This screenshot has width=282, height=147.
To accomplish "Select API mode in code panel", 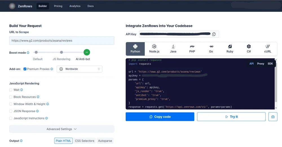I will tap(252, 64).
